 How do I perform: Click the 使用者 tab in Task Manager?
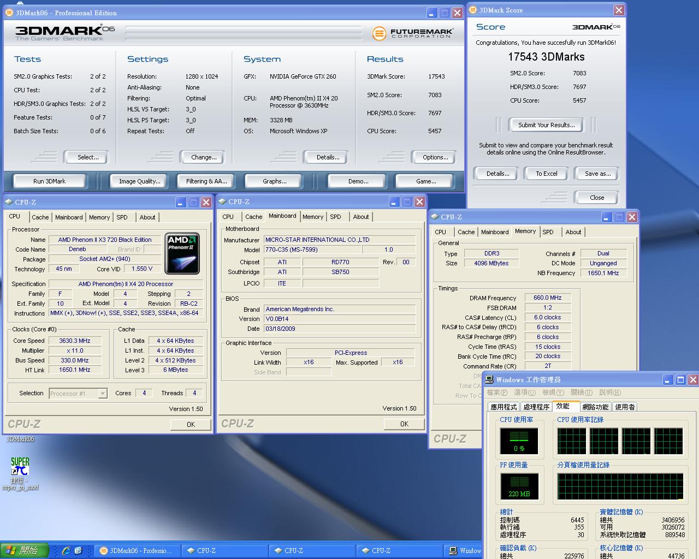pos(625,407)
